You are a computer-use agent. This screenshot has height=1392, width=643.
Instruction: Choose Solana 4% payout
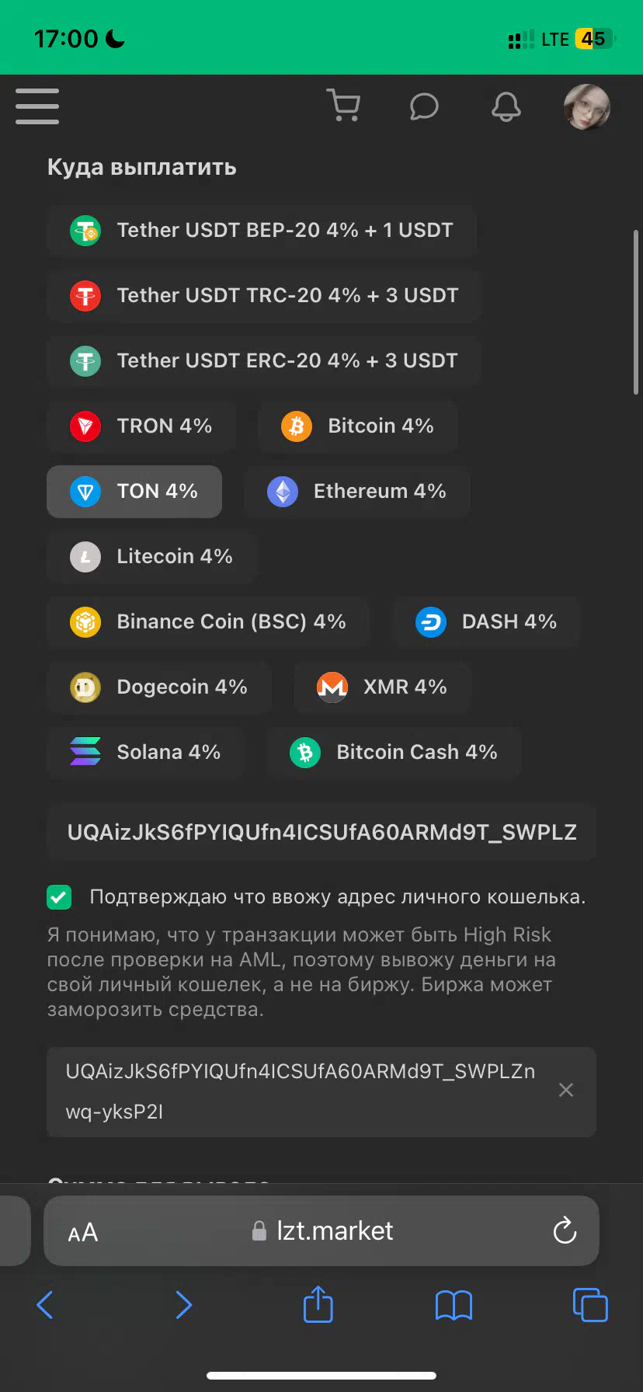146,753
